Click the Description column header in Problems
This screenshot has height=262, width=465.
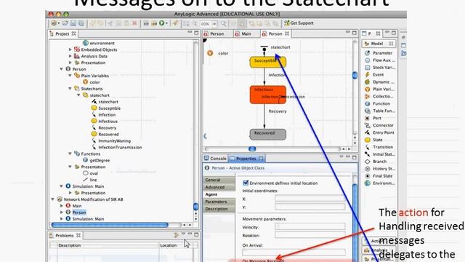pyautogui.click(x=108, y=245)
